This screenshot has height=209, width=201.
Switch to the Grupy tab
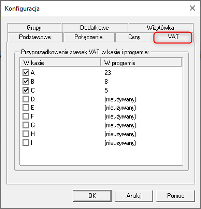34,28
